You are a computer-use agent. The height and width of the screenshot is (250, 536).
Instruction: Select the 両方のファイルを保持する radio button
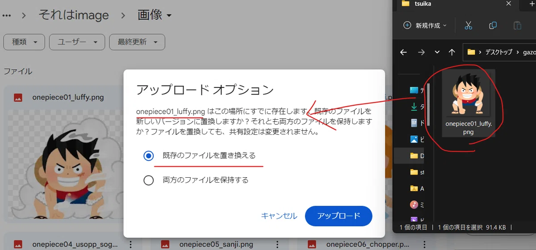tap(148, 180)
